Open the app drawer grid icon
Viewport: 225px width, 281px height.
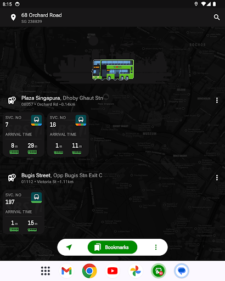(46, 271)
